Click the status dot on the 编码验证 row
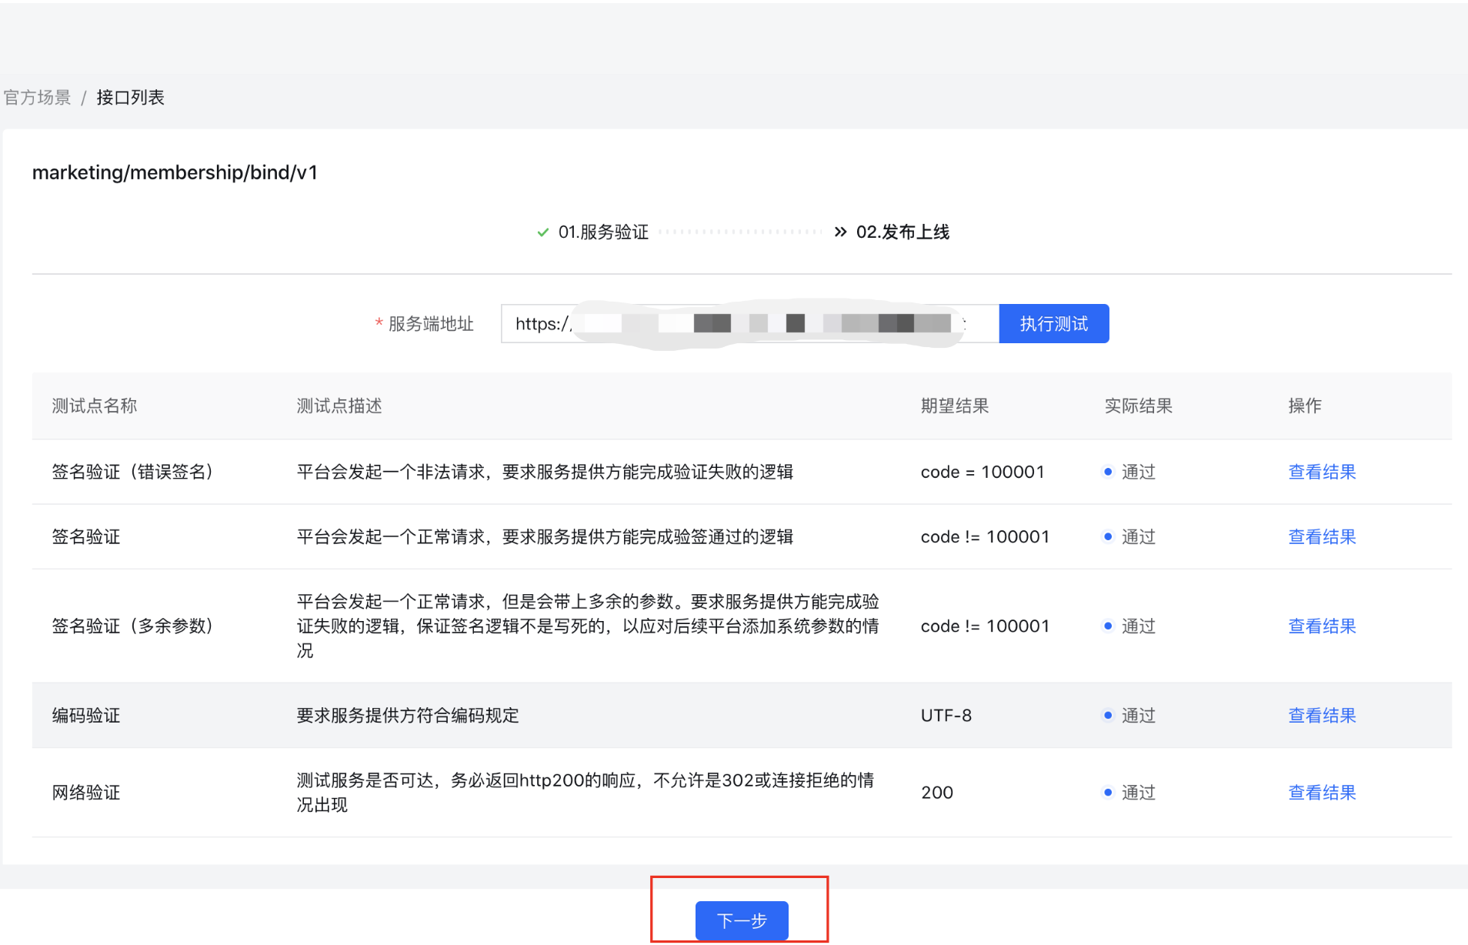The height and width of the screenshot is (945, 1468). point(1108,715)
